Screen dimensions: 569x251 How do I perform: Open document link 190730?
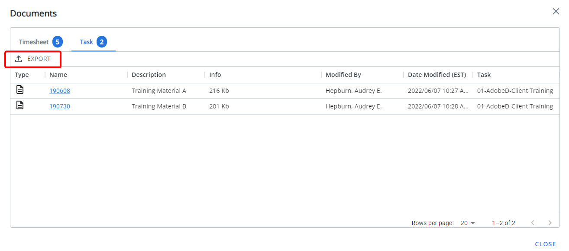point(60,106)
